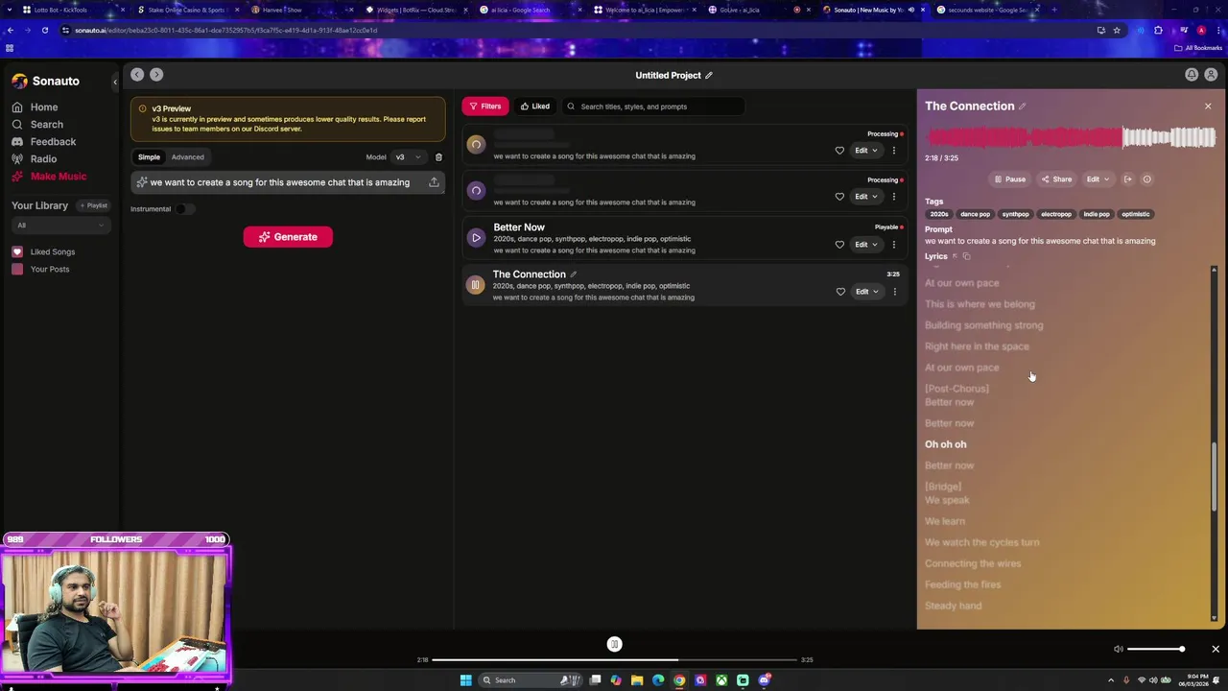Open Edit dropdown for The Connection row
The width and height of the screenshot is (1228, 691).
point(866,292)
